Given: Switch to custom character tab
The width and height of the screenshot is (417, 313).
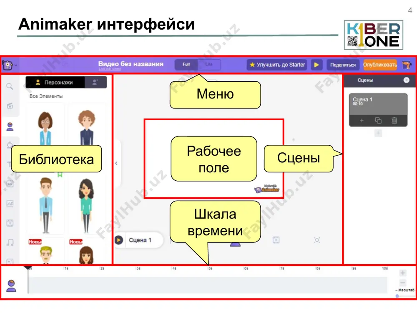Looking at the screenshot, I should coord(95,82).
